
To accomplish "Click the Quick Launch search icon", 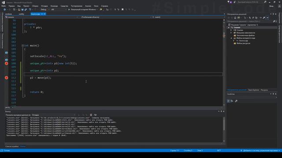I will [x=265, y=2].
